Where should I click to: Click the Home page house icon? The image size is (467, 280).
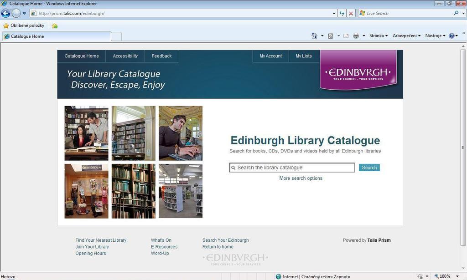pos(314,36)
